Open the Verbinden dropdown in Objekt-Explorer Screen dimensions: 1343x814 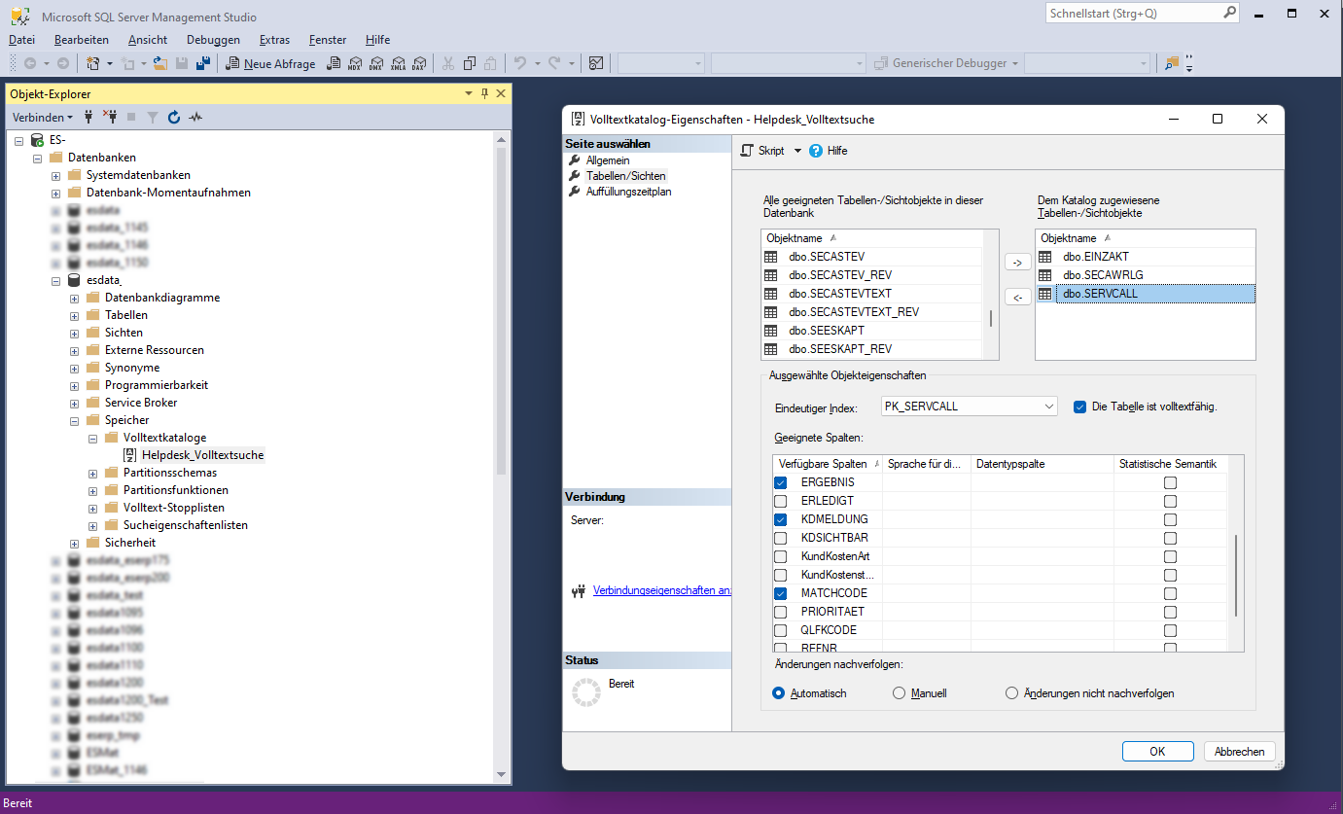(42, 117)
